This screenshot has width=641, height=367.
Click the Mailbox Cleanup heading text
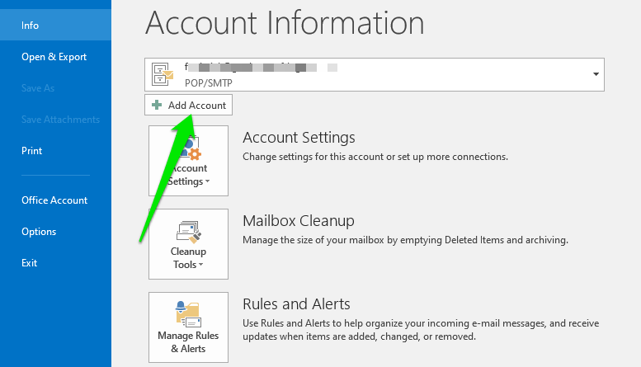pos(299,221)
